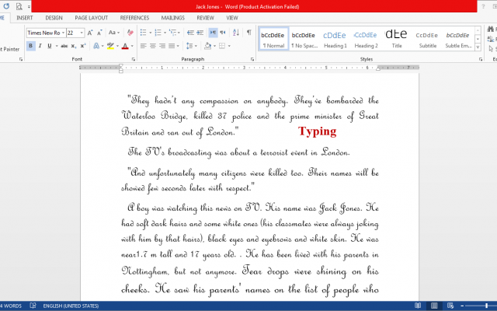Align text right
This screenshot has height=311, width=497.
(162, 47)
